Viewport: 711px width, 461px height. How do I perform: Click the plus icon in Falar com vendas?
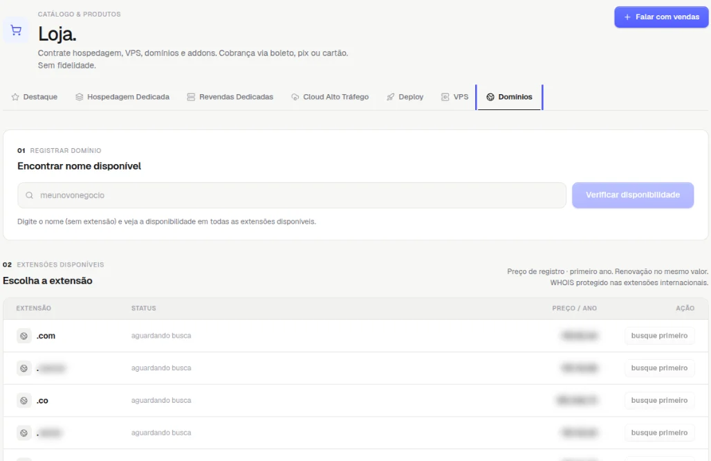[627, 17]
